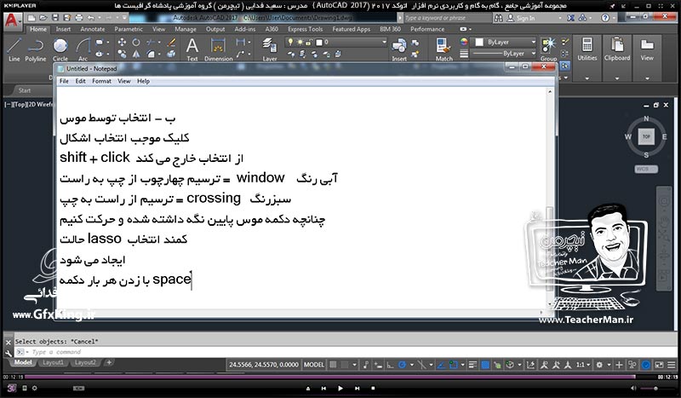681x398 pixels.
Task: Switch to Layout2 tab
Action: [x=85, y=362]
